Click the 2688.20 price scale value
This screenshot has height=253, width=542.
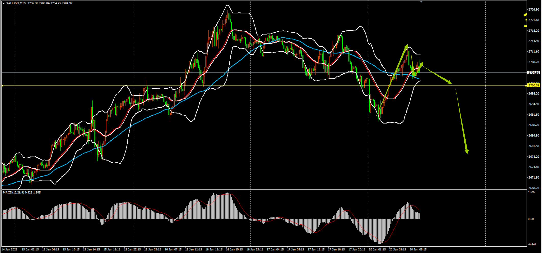(x=534, y=125)
